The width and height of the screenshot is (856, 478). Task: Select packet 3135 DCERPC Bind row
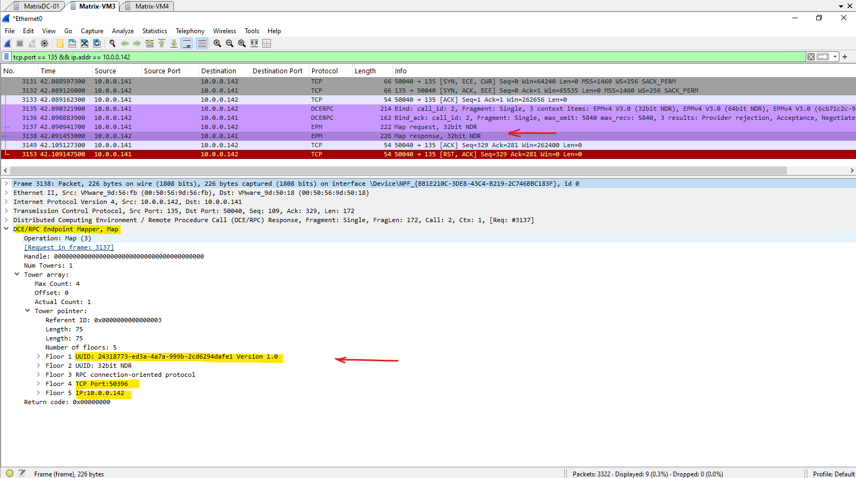coord(428,109)
